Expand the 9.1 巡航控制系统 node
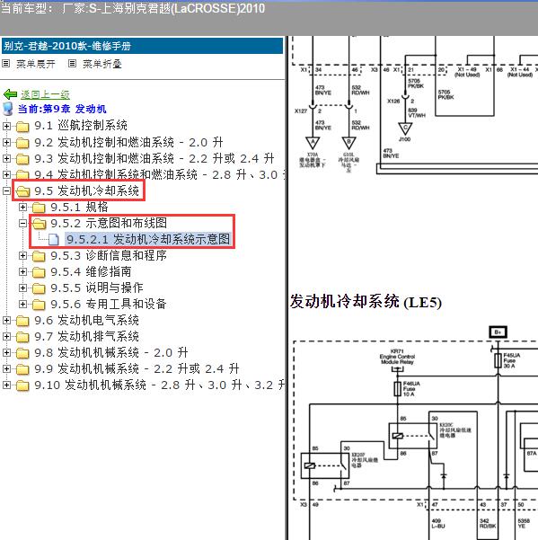The width and height of the screenshot is (538, 540). pyautogui.click(x=6, y=126)
